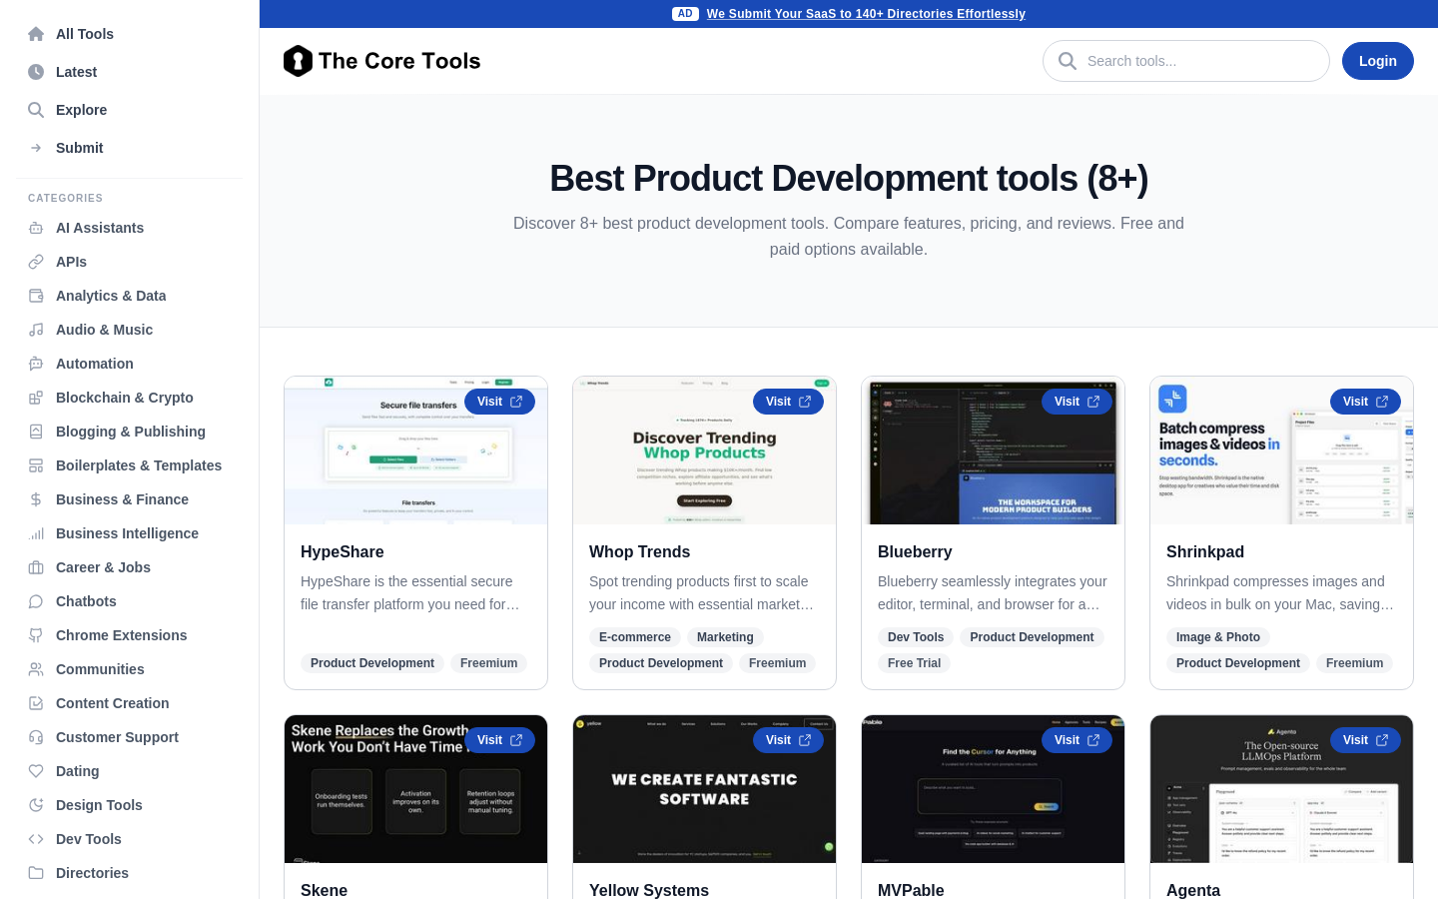
Task: Click the headset icon for Customer Support
Action: pyautogui.click(x=36, y=737)
